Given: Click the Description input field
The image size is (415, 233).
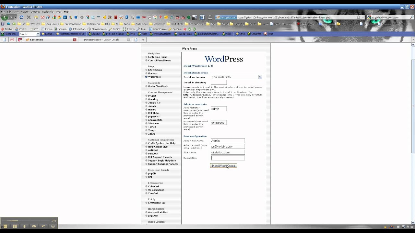Looking at the screenshot, I should (x=228, y=158).
